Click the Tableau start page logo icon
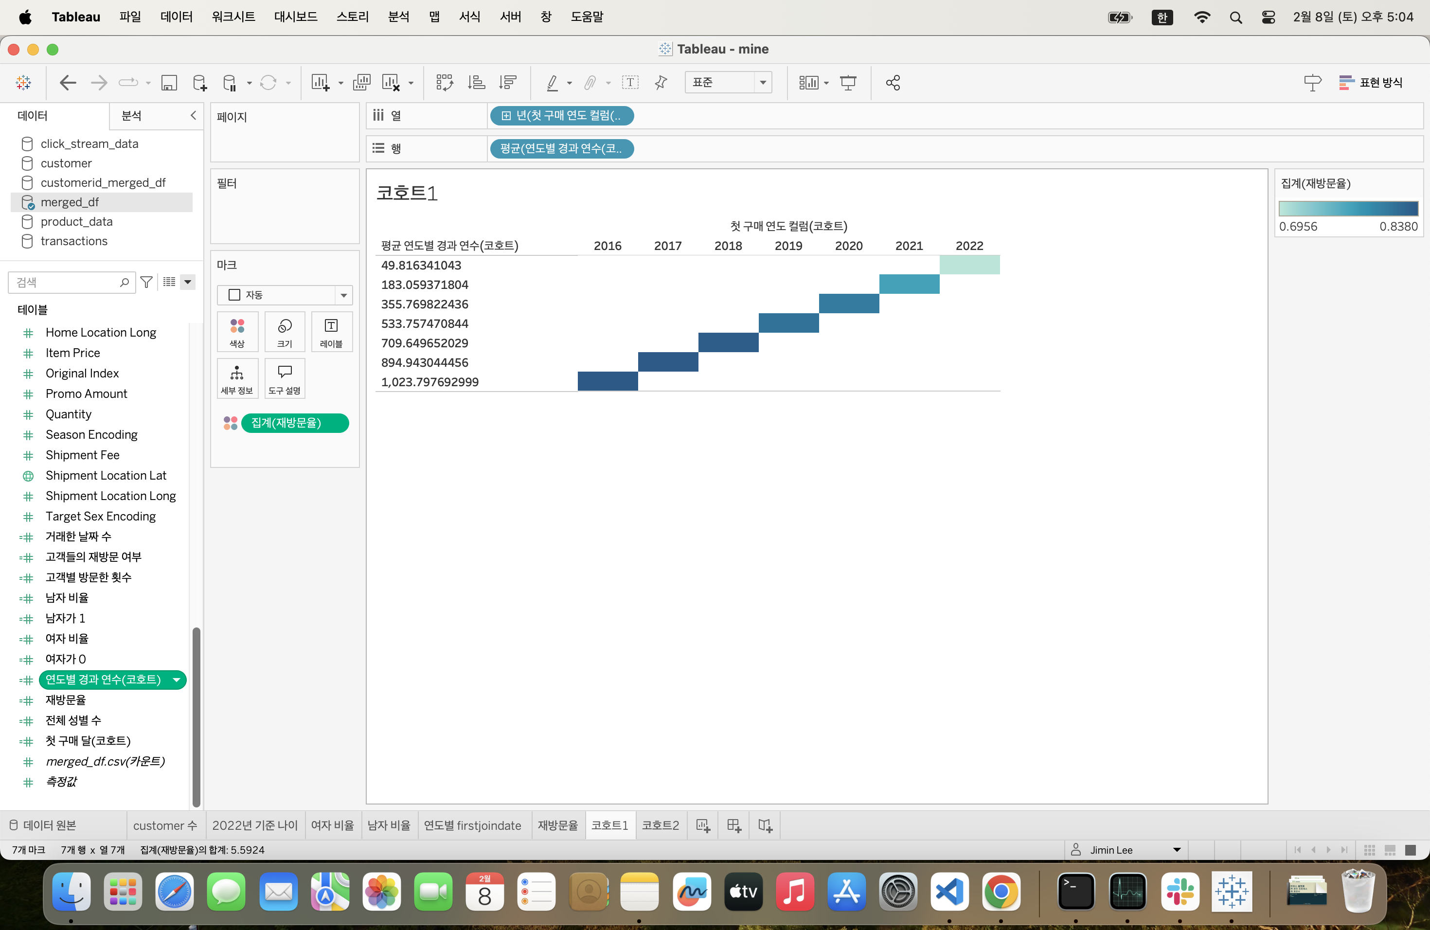 click(23, 82)
